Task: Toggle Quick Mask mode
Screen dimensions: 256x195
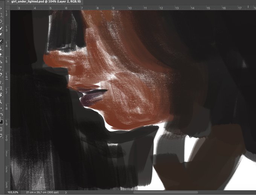Action: [1, 129]
